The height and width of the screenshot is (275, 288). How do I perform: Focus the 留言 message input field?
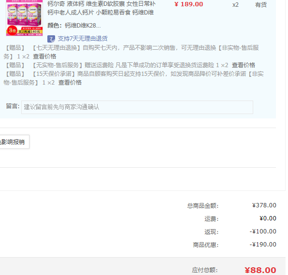[137, 107]
